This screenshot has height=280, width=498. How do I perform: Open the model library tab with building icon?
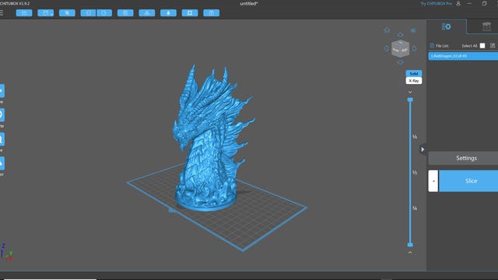[486, 26]
